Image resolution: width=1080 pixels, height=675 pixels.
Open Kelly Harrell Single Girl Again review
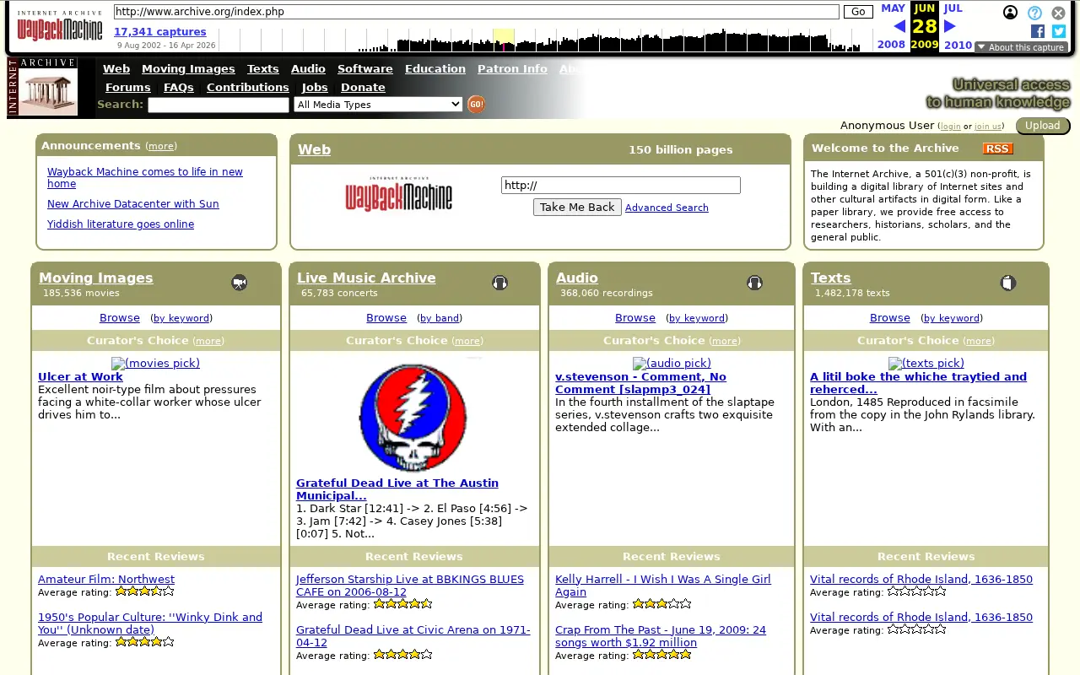[x=663, y=586]
